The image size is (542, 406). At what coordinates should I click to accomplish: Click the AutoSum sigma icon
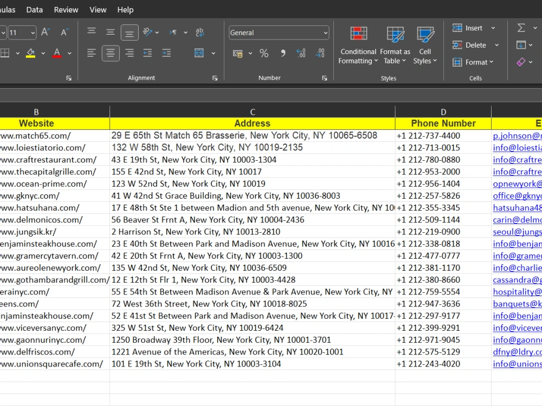[x=521, y=28]
